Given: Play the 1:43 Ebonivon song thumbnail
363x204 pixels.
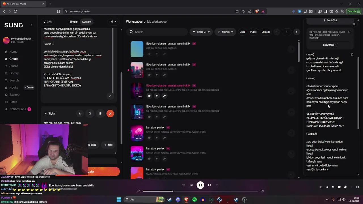Looking at the screenshot, I should [x=137, y=112].
